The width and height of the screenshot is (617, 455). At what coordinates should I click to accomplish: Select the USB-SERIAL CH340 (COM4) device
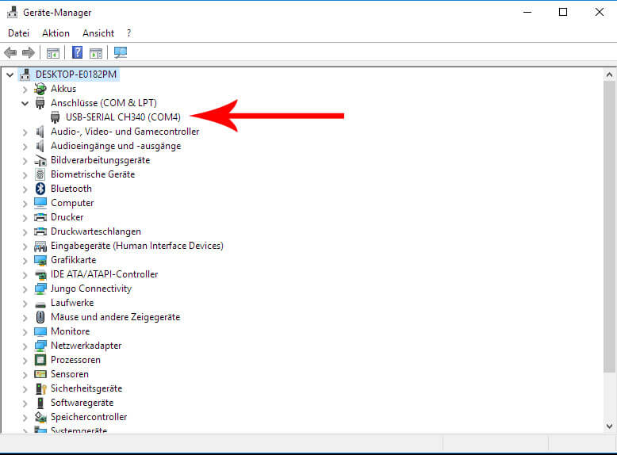[123, 117]
